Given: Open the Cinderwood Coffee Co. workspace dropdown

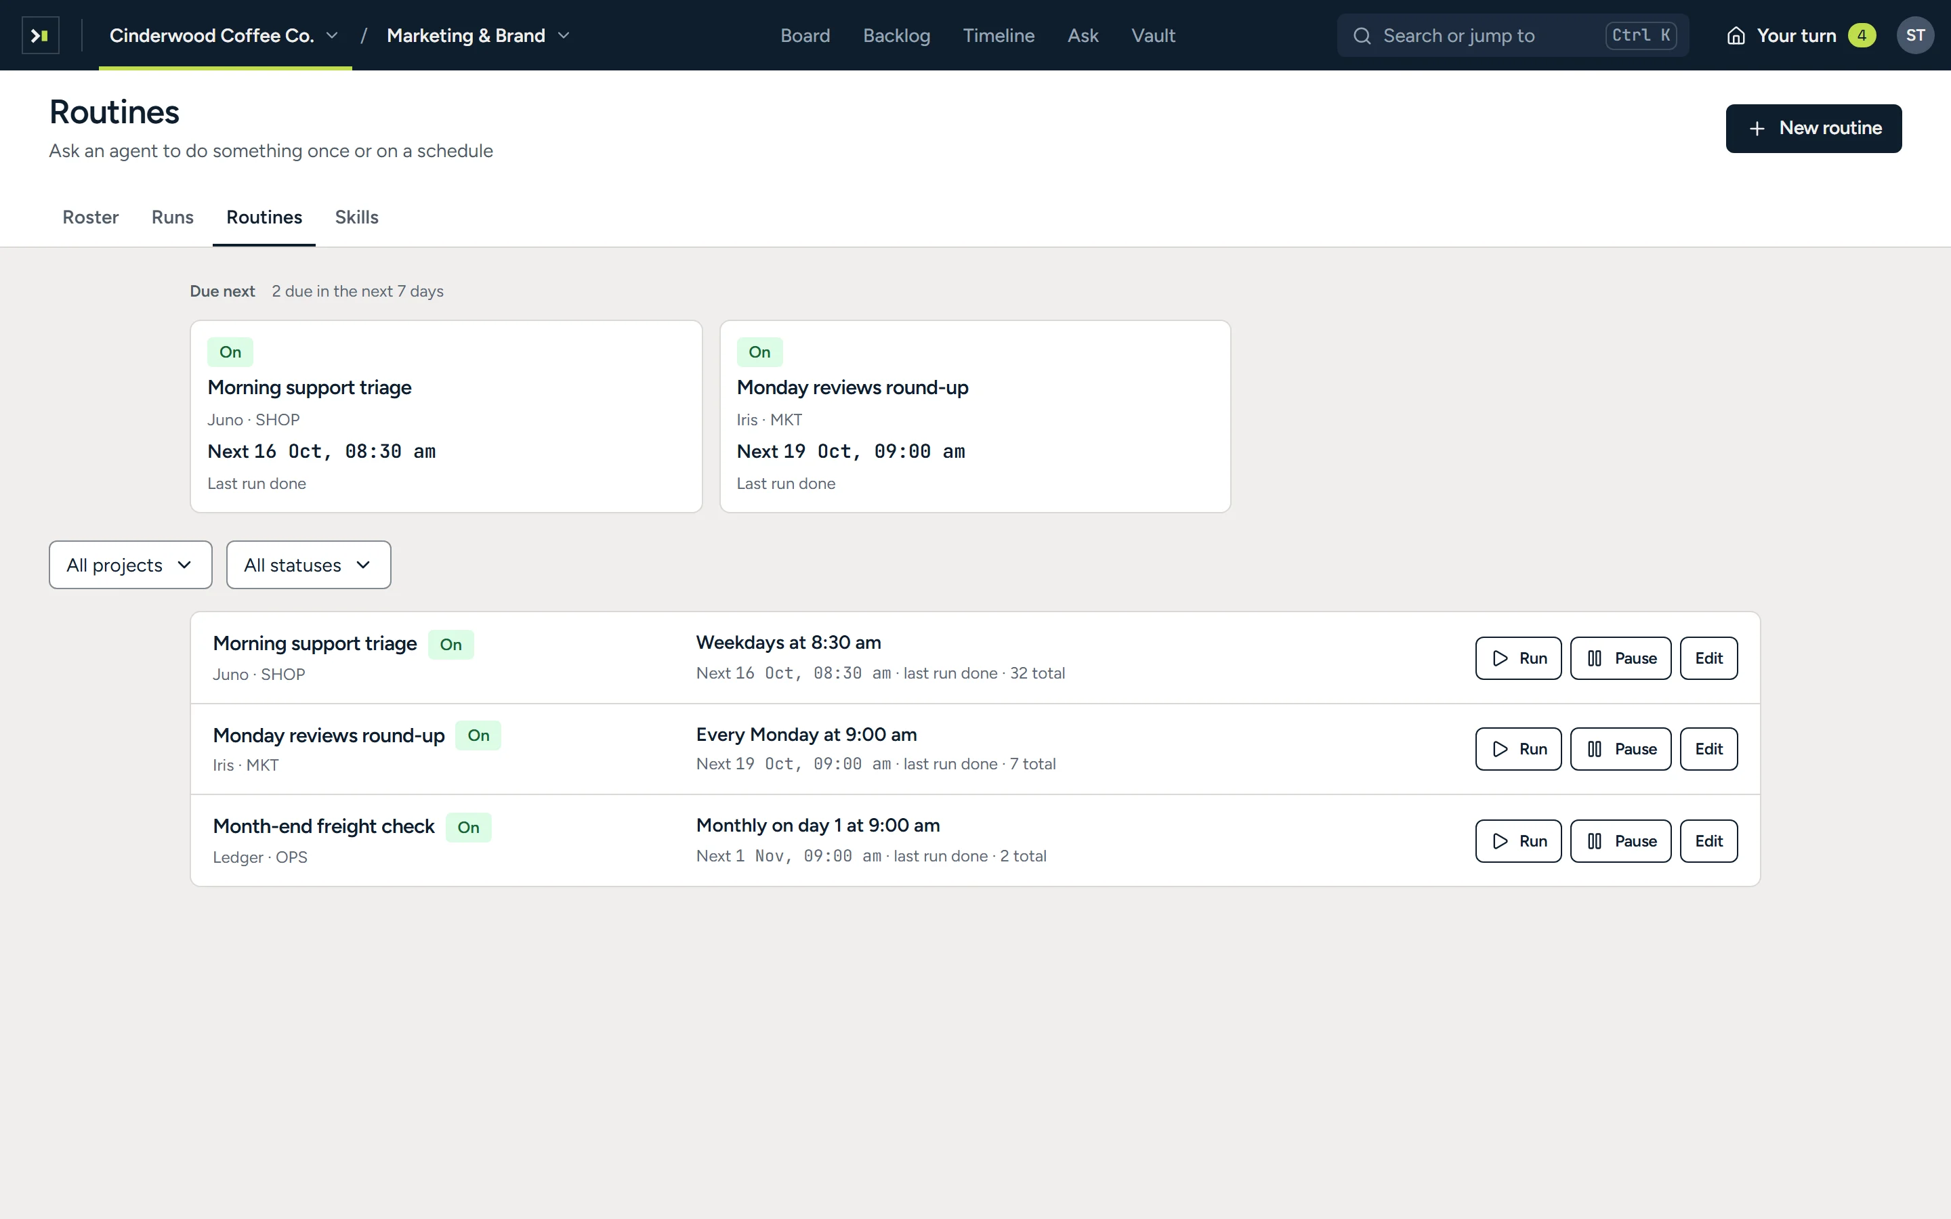Looking at the screenshot, I should tap(224, 35).
